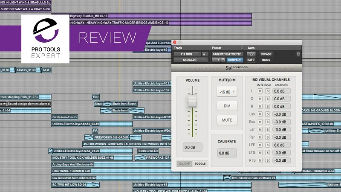Screen dimensions: 341x192
Task: Open the -15 dB dim level dropdown
Action: pyautogui.click(x=227, y=92)
